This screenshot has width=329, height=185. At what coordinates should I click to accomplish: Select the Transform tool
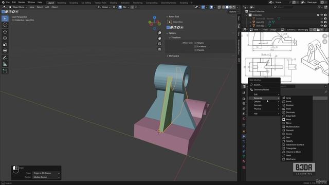pos(5,50)
